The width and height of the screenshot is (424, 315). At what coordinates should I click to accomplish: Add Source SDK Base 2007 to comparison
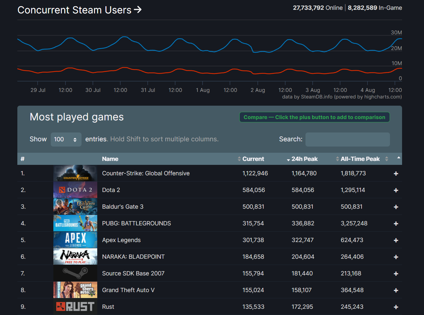click(x=396, y=274)
